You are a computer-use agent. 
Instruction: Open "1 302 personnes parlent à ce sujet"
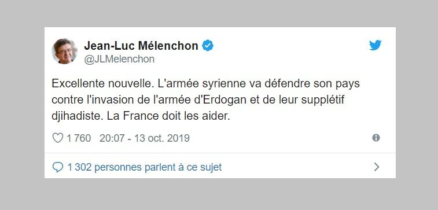click(145, 167)
